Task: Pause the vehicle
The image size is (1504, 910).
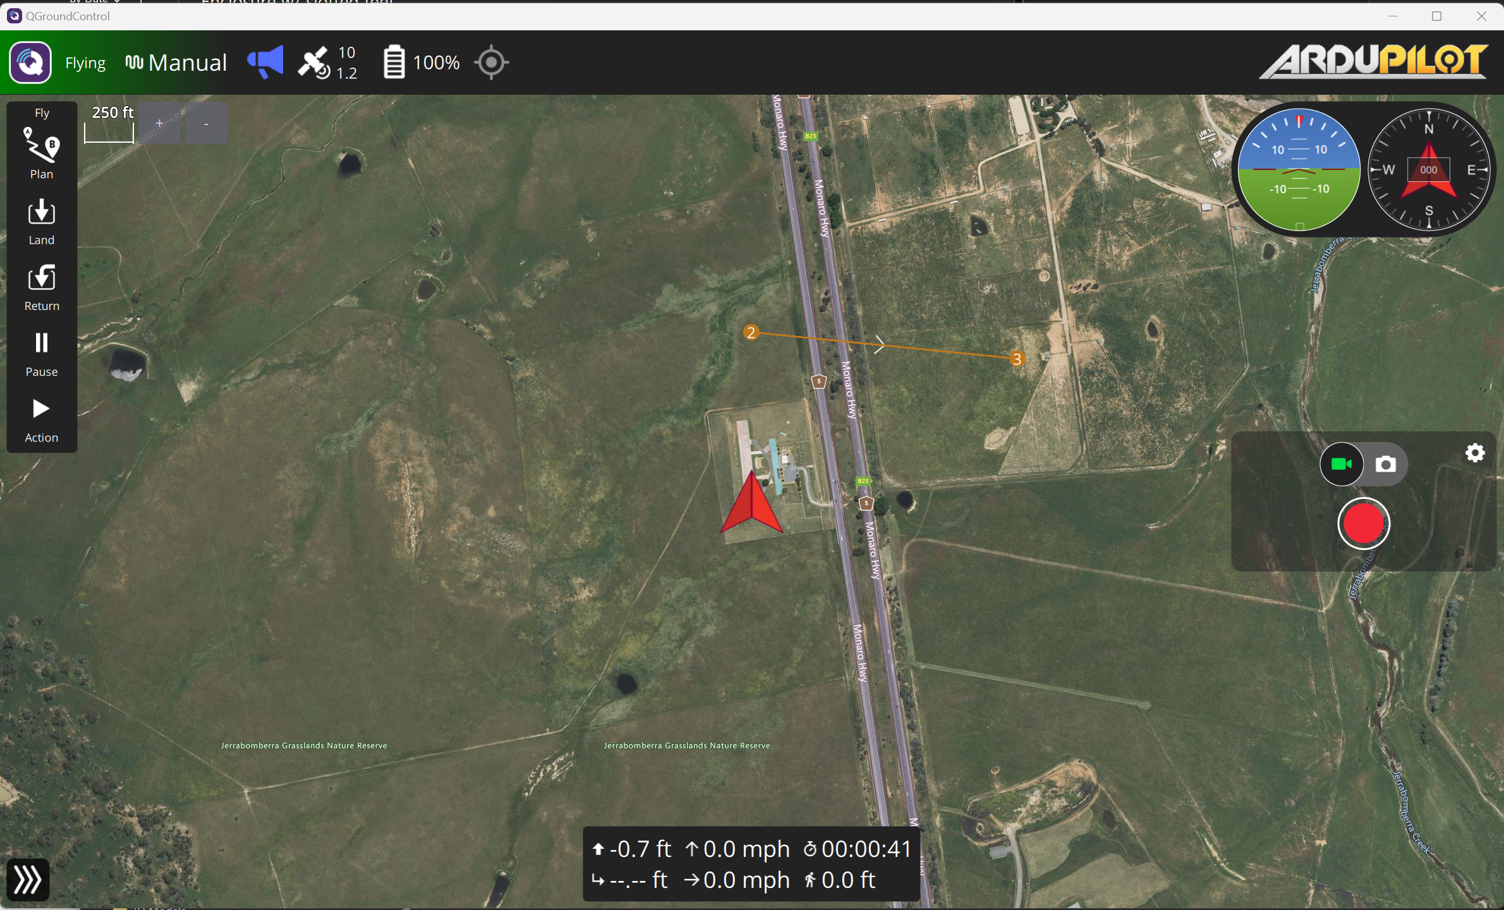Action: pyautogui.click(x=42, y=354)
